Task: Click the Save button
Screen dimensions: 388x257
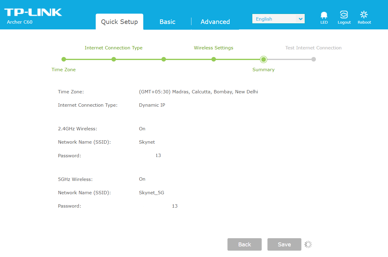Action: [x=284, y=245]
